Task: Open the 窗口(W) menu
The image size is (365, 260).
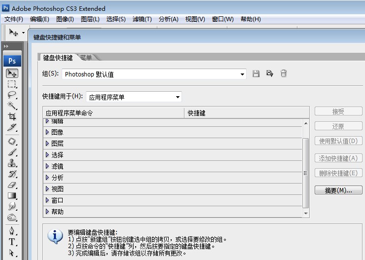Action: click(223, 19)
